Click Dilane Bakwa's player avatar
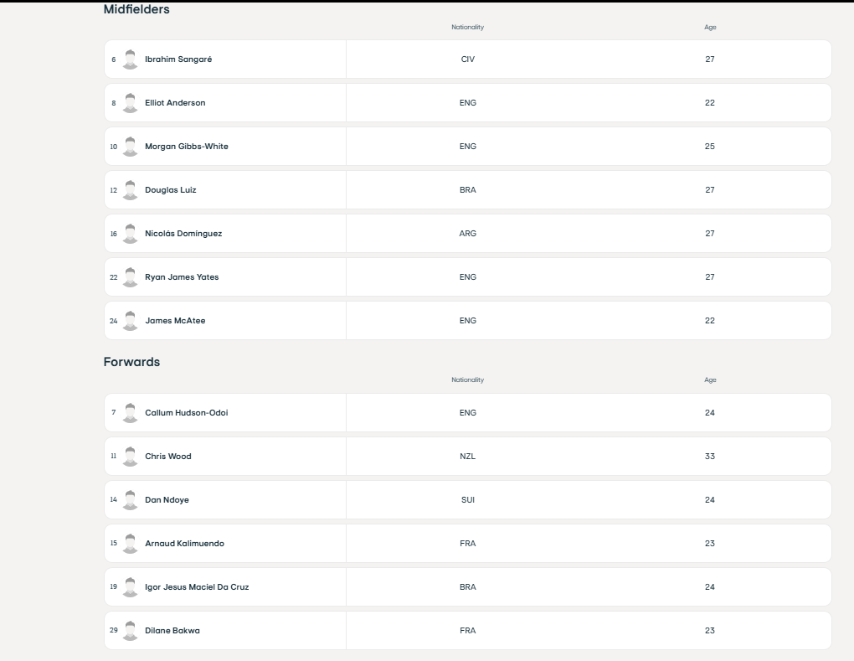The height and width of the screenshot is (661, 854). coord(130,631)
